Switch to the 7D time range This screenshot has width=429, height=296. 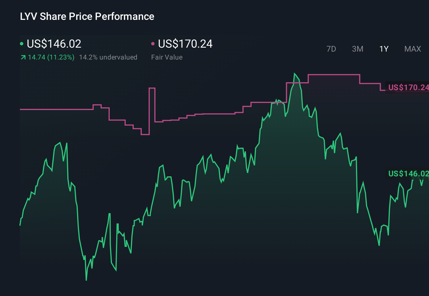click(331, 49)
